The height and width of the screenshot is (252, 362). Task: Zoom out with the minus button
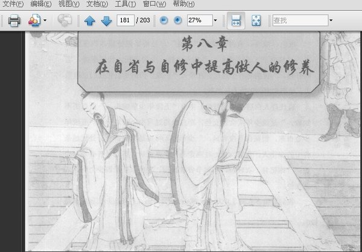pyautogui.click(x=164, y=20)
